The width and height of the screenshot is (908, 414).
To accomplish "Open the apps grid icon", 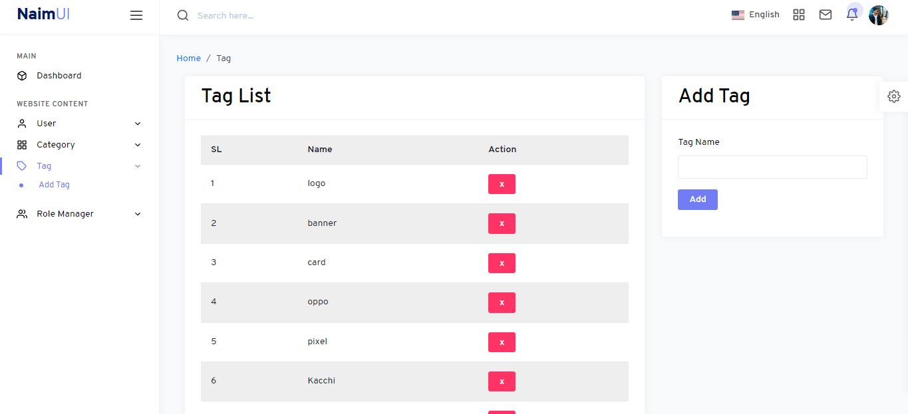I will pos(799,15).
